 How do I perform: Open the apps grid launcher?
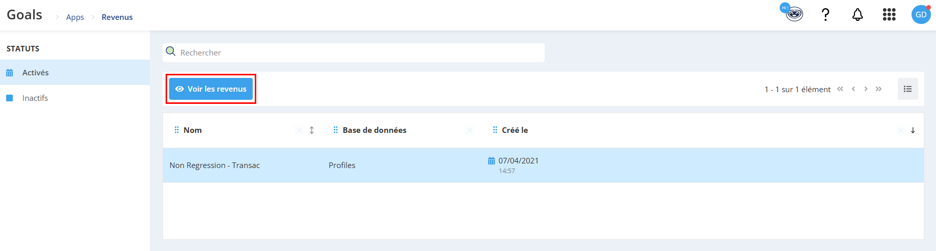889,15
